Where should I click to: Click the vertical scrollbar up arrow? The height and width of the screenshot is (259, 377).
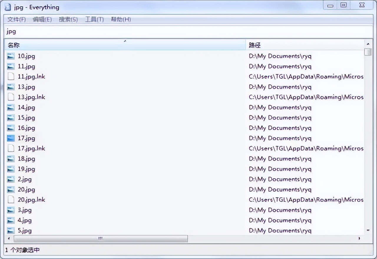368,43
